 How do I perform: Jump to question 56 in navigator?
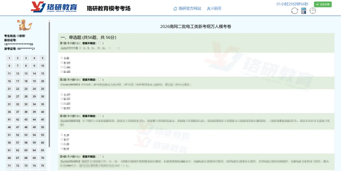9,143
